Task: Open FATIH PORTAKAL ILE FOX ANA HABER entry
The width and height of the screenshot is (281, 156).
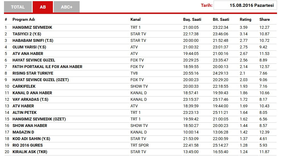Action: 47,67
